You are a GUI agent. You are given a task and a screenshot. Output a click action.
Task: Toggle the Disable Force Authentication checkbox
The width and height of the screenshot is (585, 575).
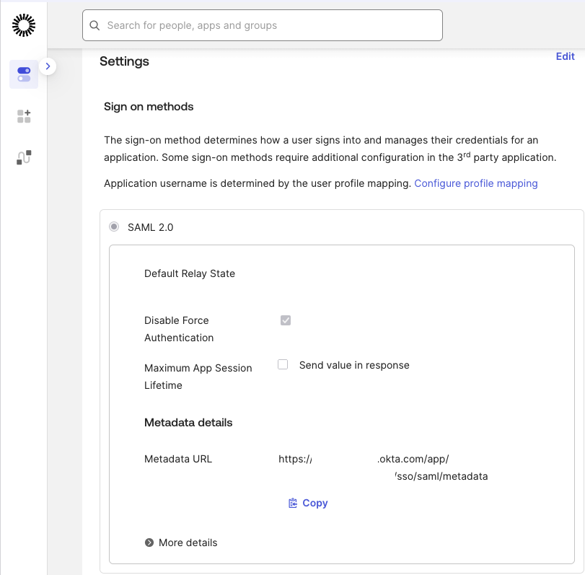click(285, 319)
